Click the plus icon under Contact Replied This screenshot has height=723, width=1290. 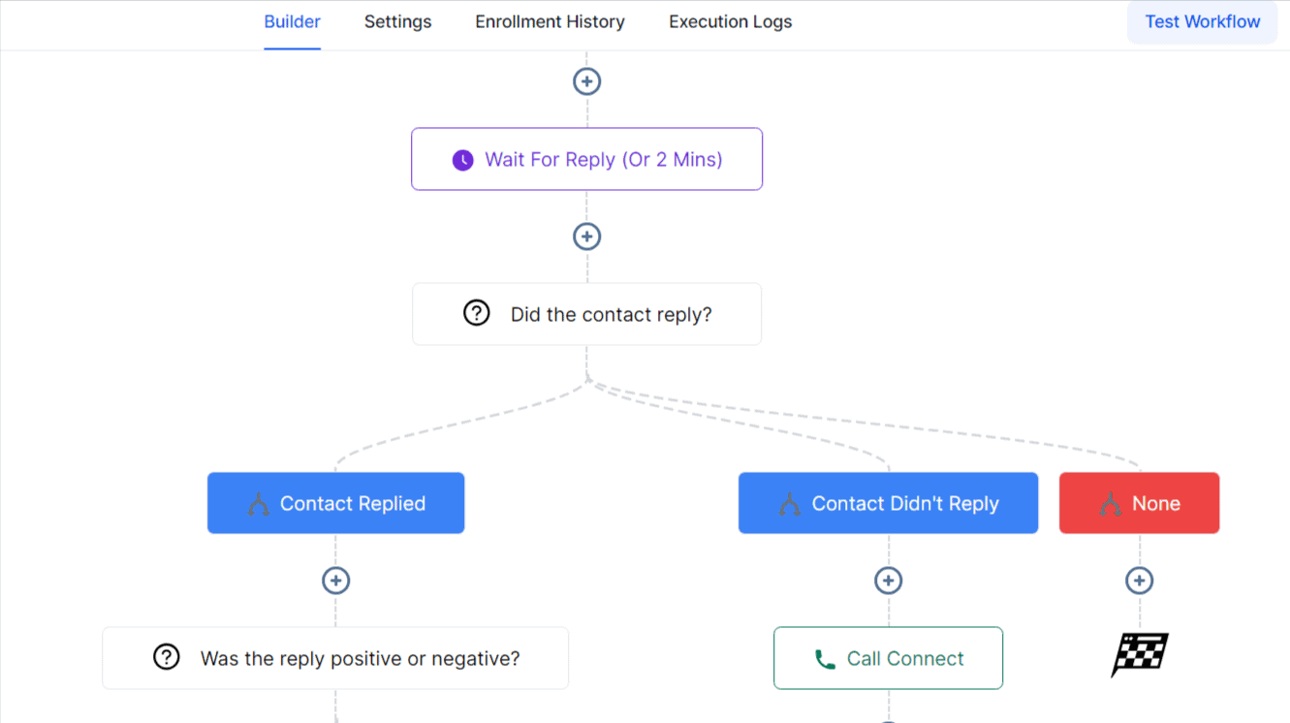point(335,580)
